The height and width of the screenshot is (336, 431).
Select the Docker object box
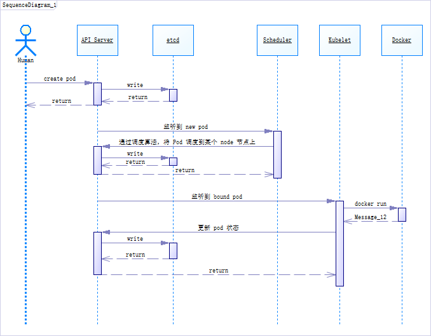pos(402,41)
